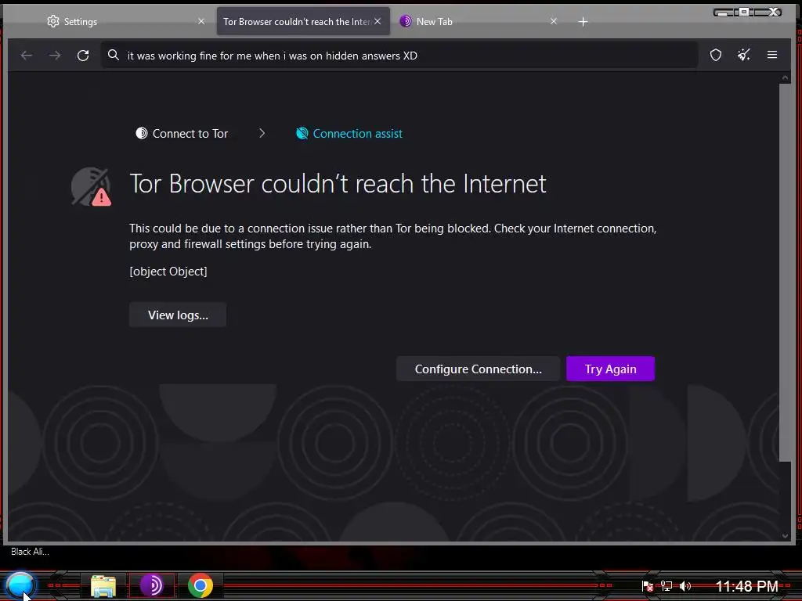The width and height of the screenshot is (802, 601).
Task: Click the Try Again button
Action: tap(610, 369)
